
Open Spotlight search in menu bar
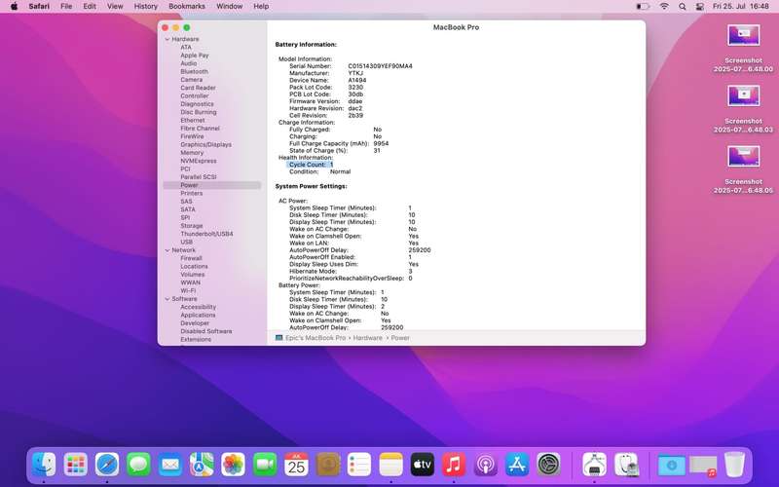tap(683, 7)
